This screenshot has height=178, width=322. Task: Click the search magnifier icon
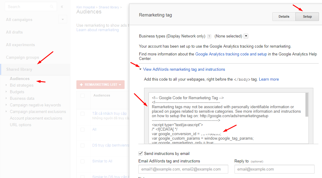[52, 7]
